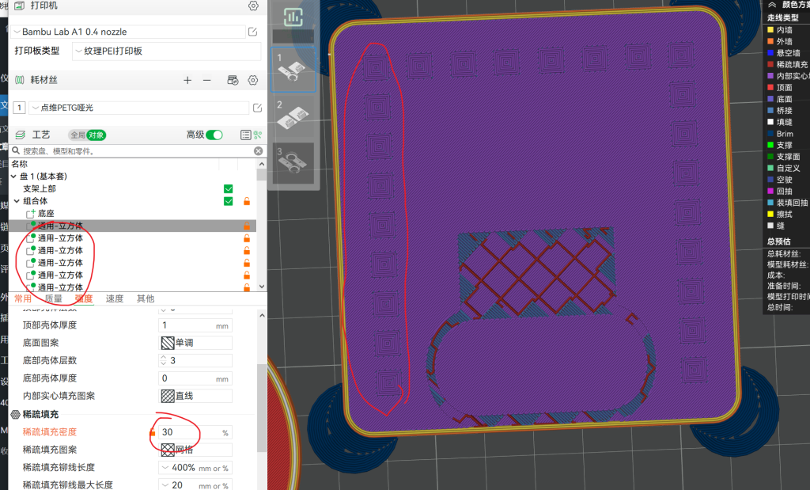Screen dimensions: 810x490
Task: Click the 耗材丝 spool icon
Action: (x=20, y=80)
